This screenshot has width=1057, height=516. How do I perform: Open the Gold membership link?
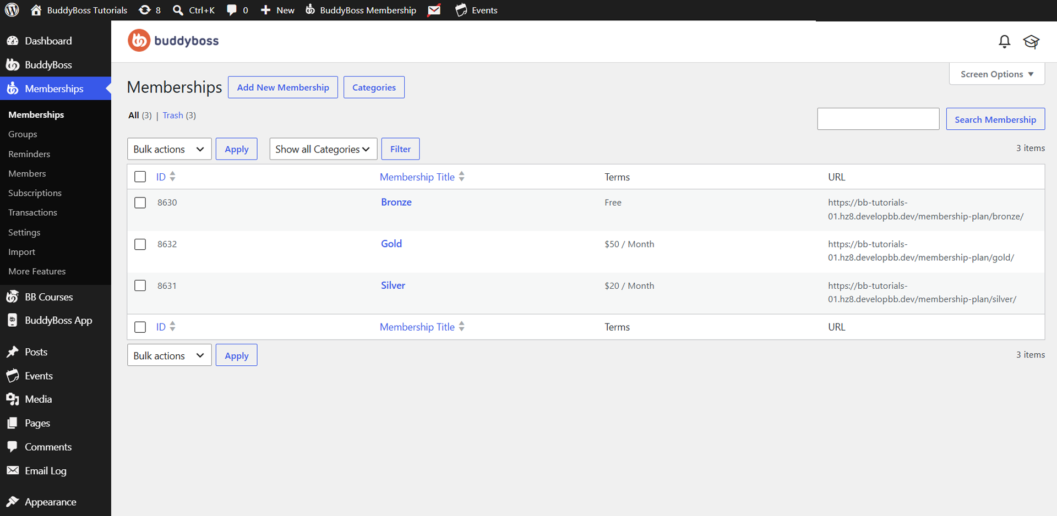tap(391, 244)
